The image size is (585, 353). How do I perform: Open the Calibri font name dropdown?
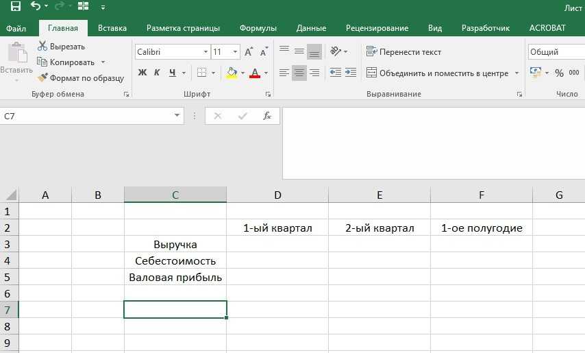pyautogui.click(x=206, y=52)
